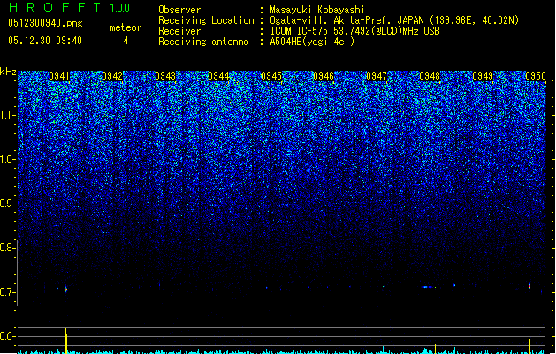Click the 0950 time marker
The image size is (556, 354).
click(x=536, y=76)
